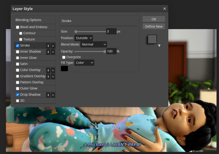Add another Gradient Overlay with plus icon
219x154 pixels.
(x=53, y=77)
